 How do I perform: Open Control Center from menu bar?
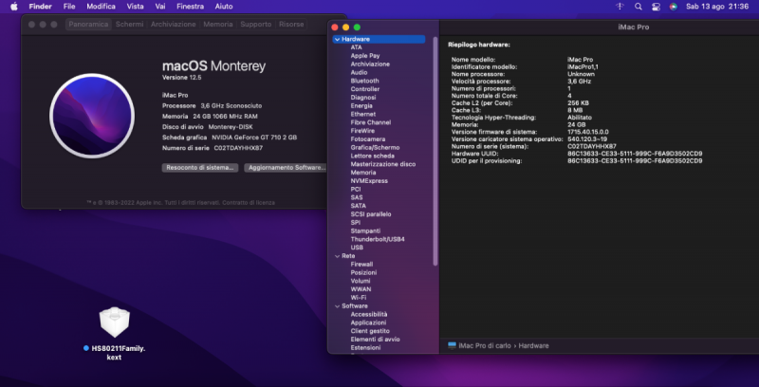click(653, 7)
